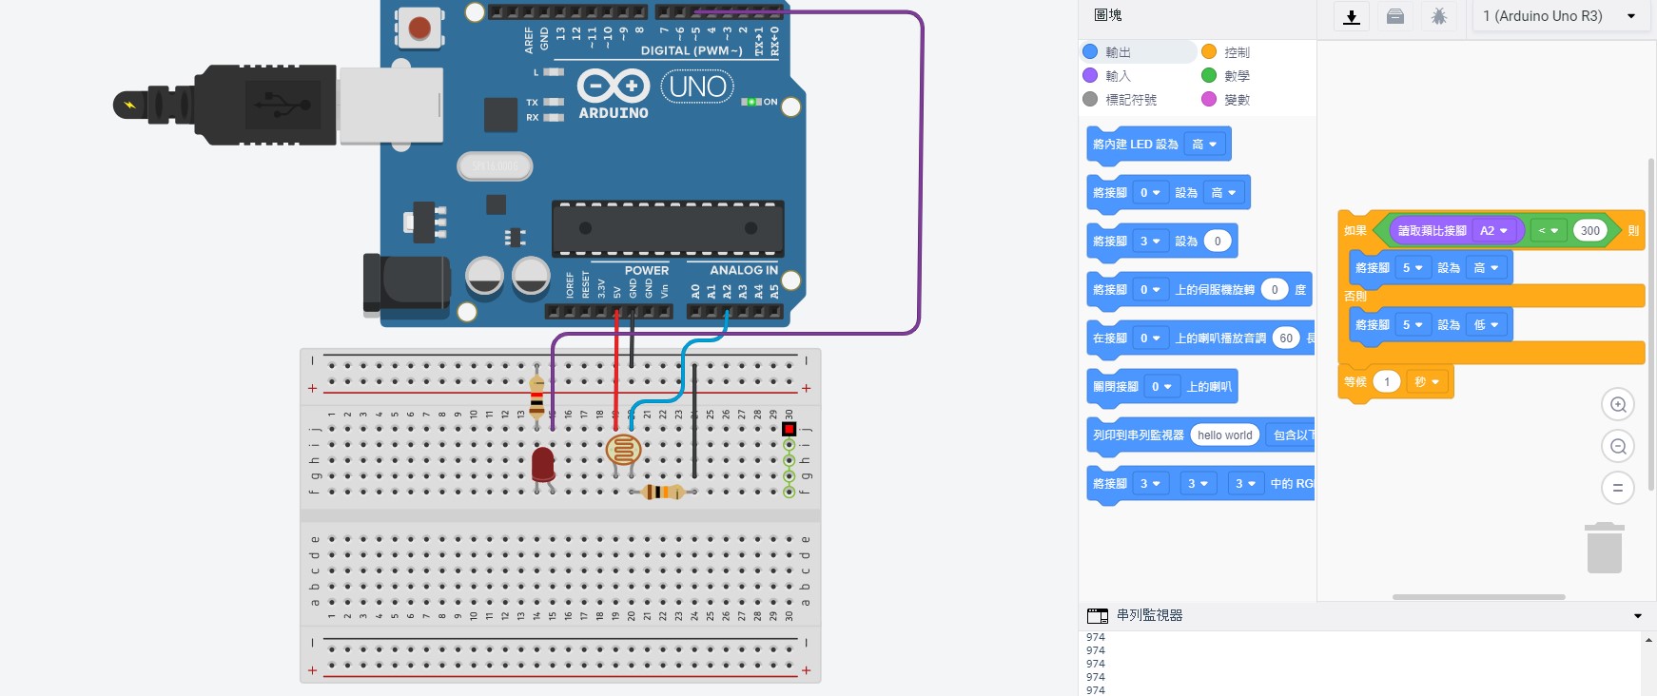The image size is (1657, 696).
Task: Zoom in the blocks workspace
Action: pyautogui.click(x=1617, y=405)
